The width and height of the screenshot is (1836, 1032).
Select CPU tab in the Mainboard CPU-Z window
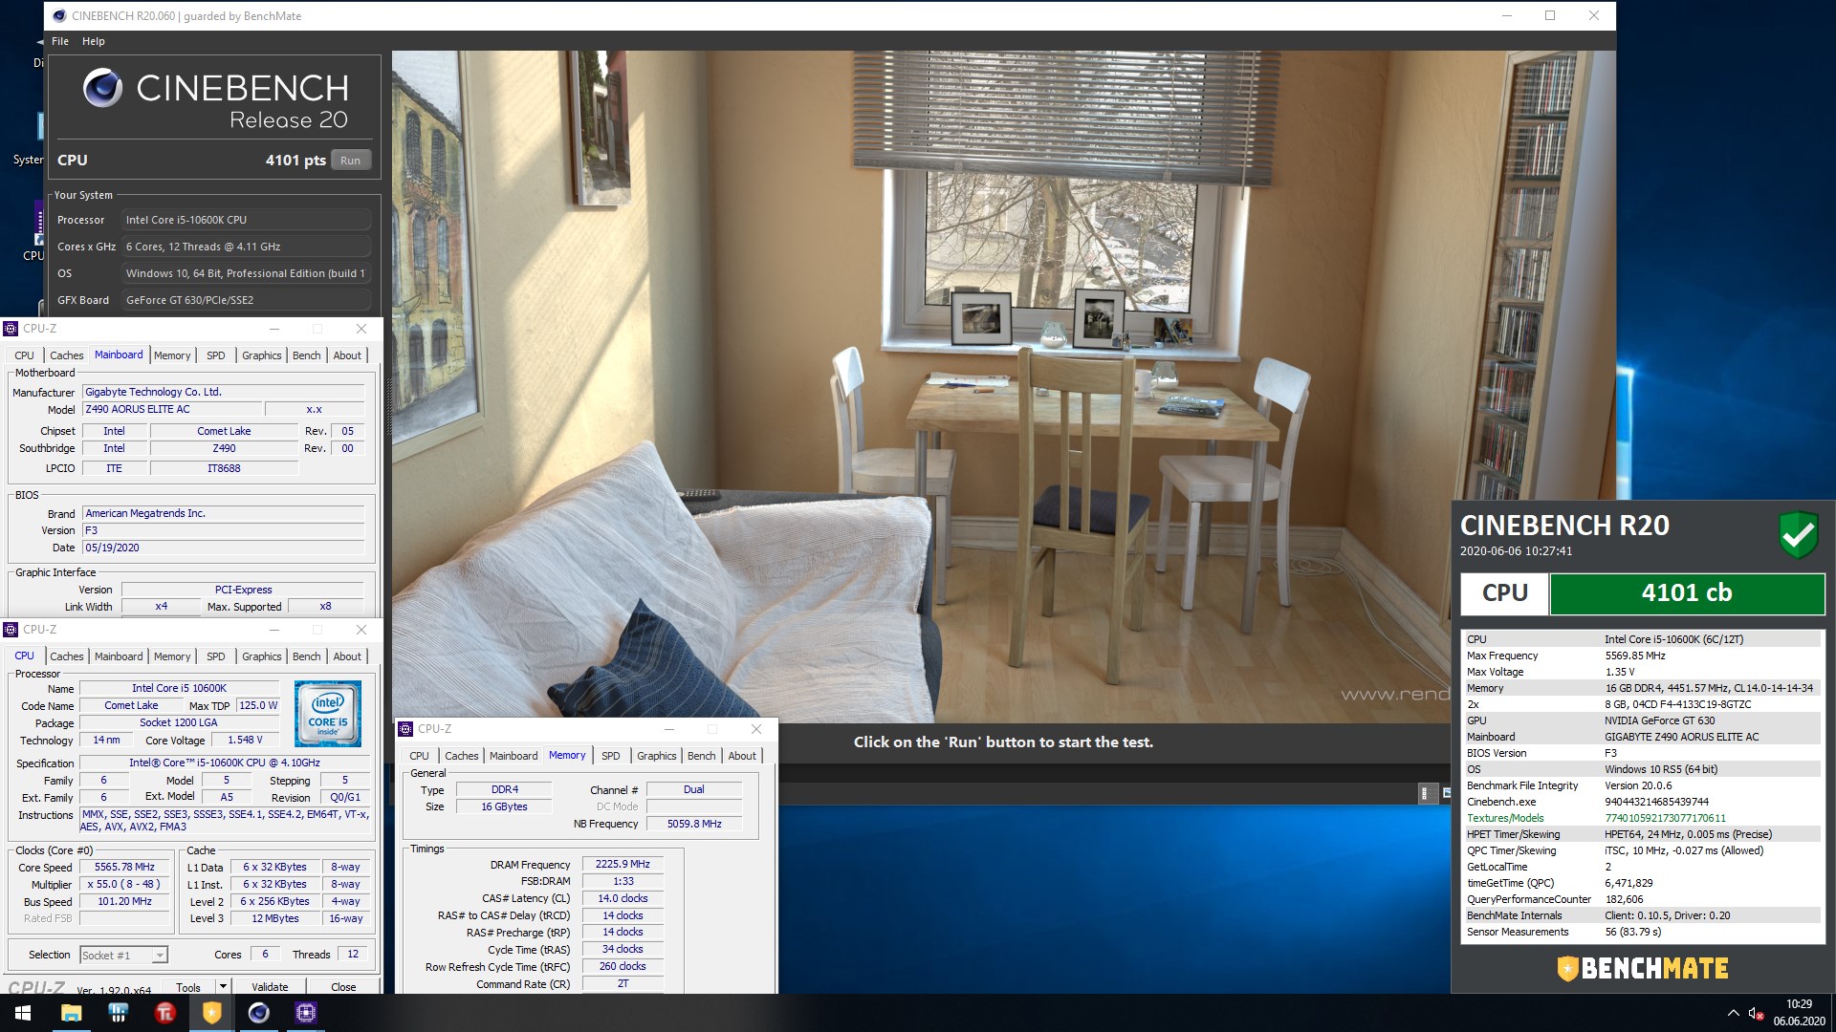[24, 355]
